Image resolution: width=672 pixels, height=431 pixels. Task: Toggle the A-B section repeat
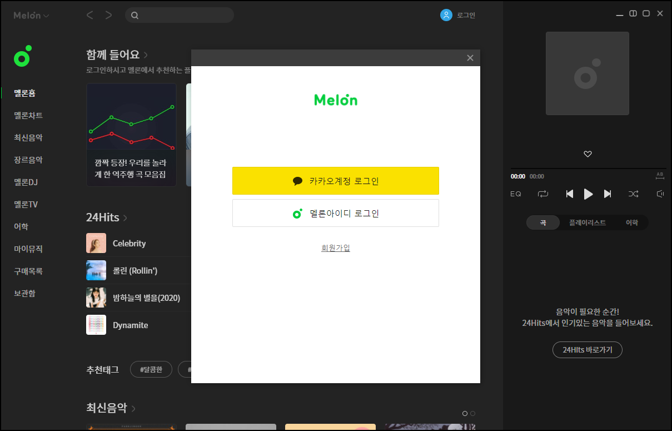click(x=660, y=176)
